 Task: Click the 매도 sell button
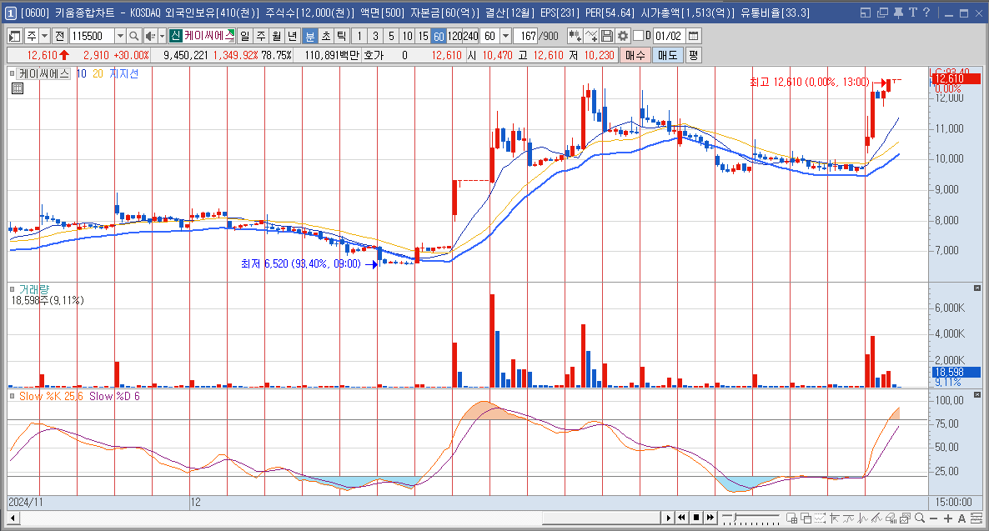(667, 56)
